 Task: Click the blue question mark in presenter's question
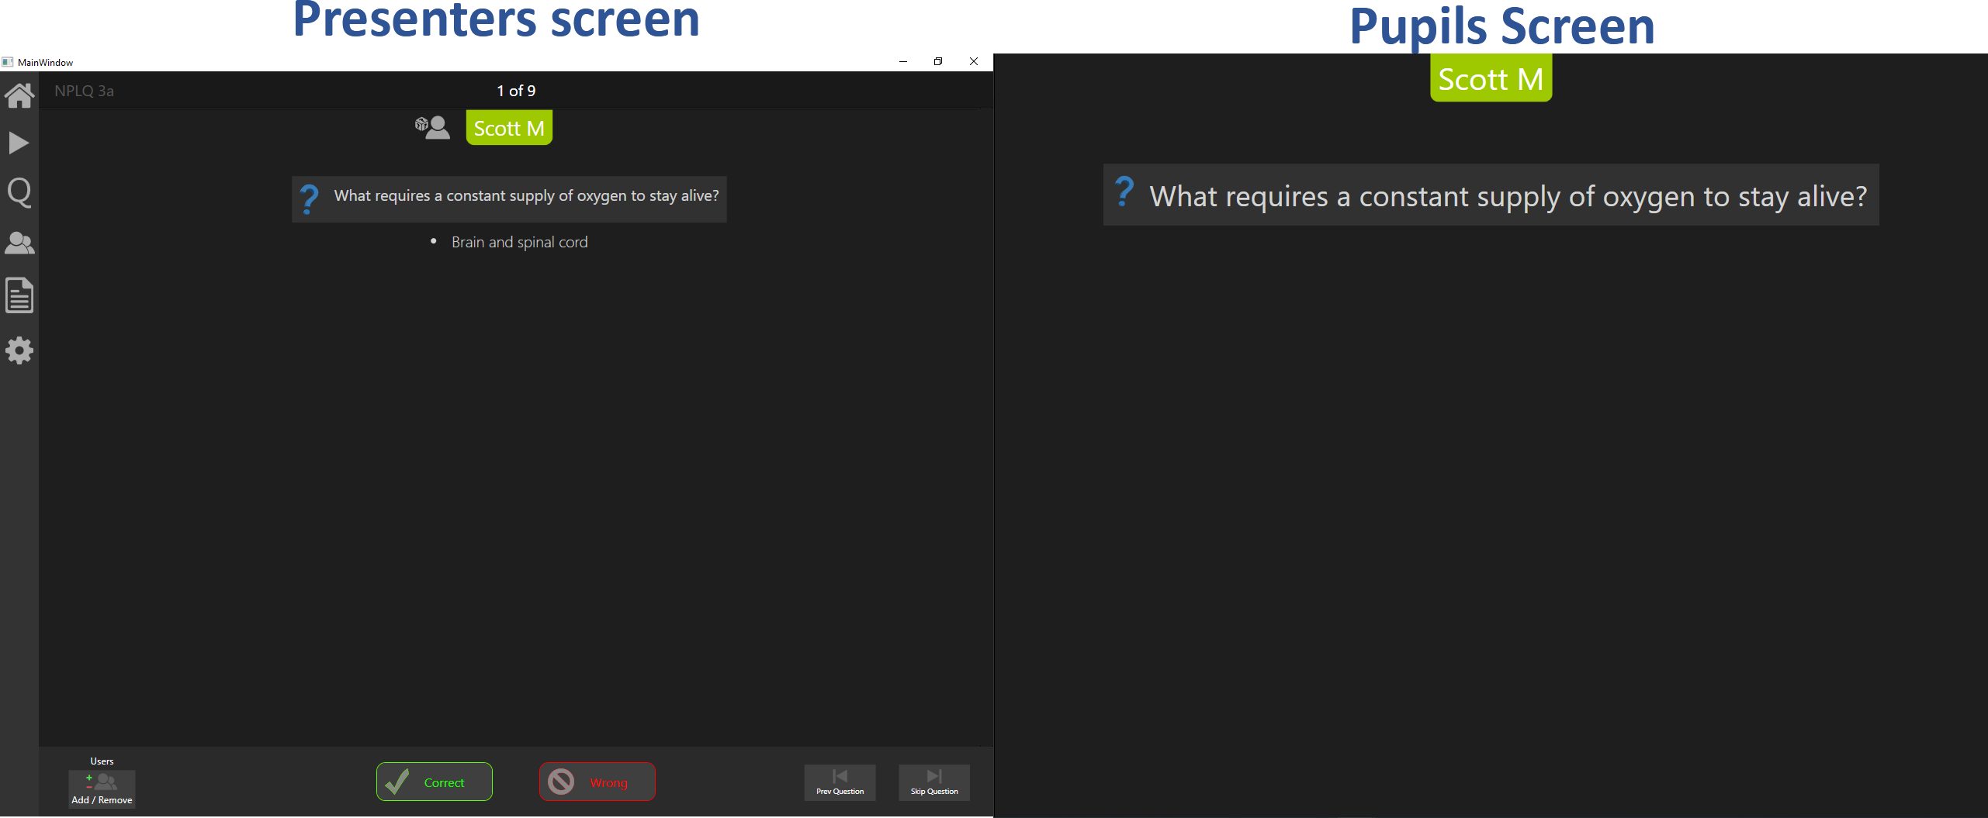click(x=309, y=199)
